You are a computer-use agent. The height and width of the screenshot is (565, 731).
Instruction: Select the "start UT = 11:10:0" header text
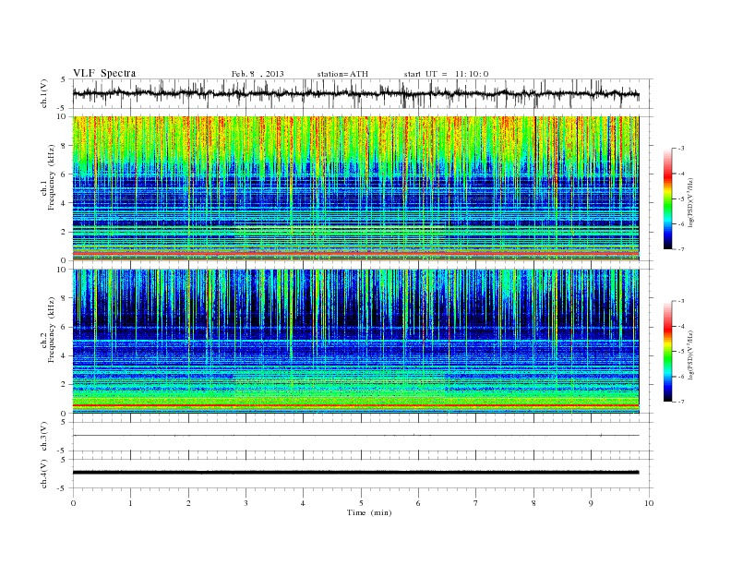point(446,74)
